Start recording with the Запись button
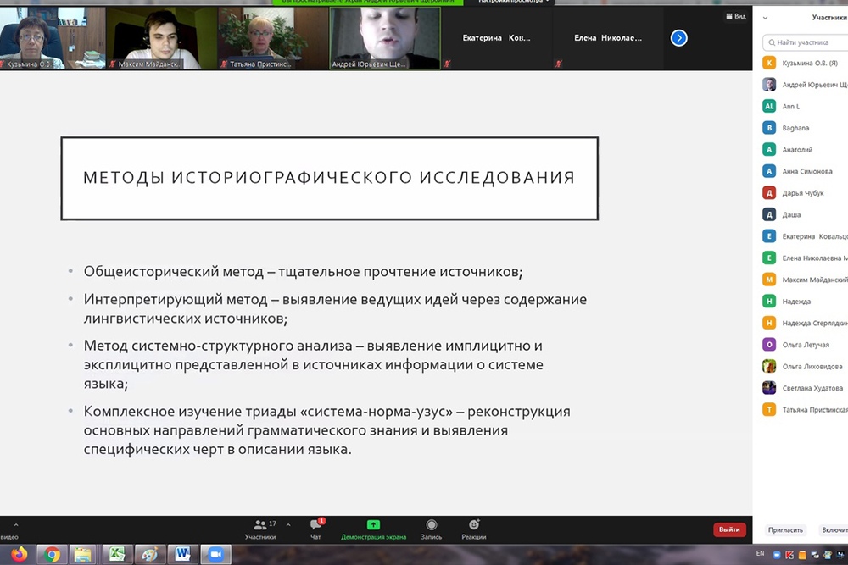Screen dimensions: 848x565 click(432, 529)
